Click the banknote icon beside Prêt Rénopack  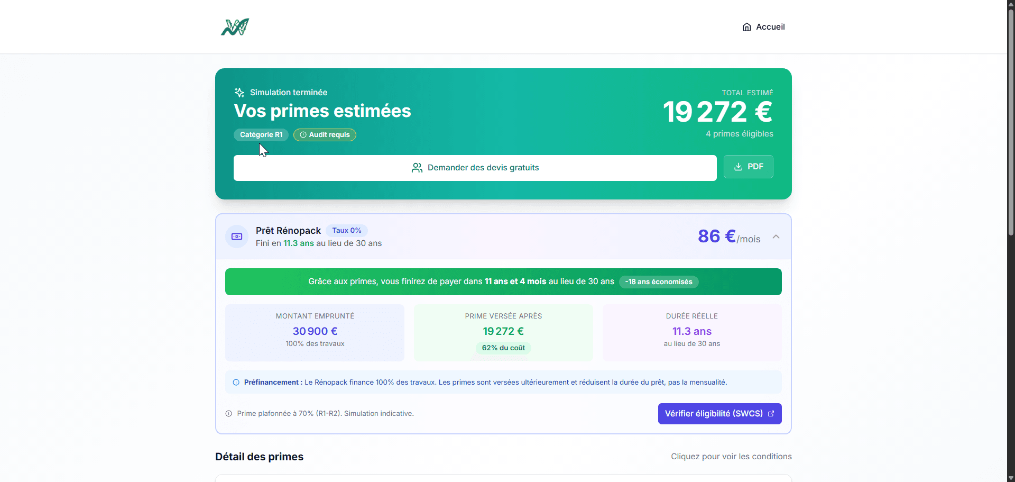click(x=237, y=237)
